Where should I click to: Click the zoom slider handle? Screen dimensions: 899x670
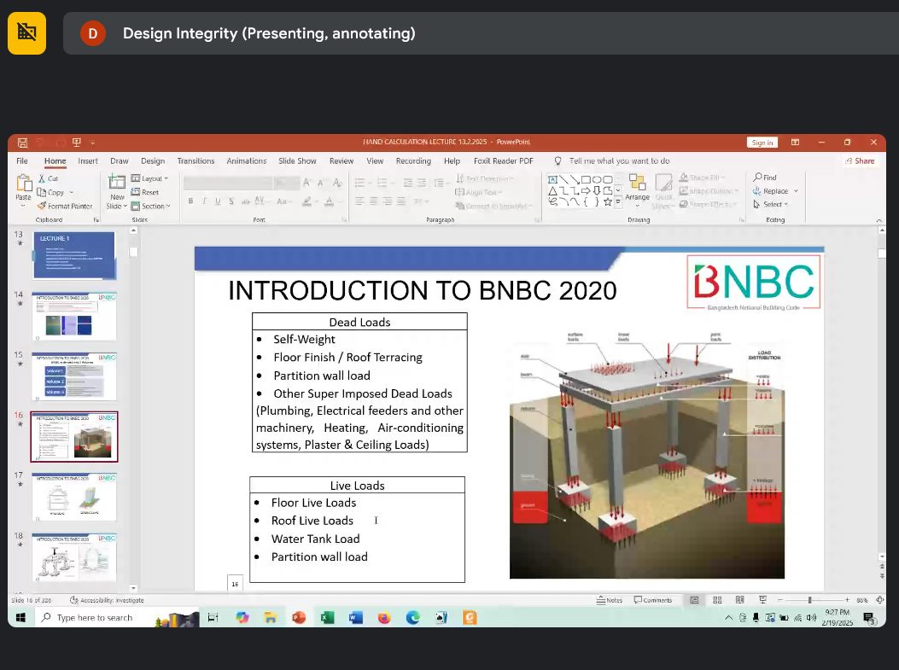[809, 600]
